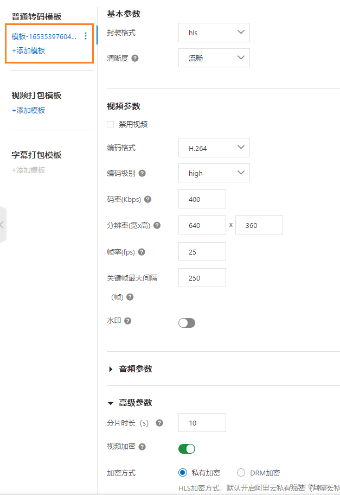Click +添加模板 under 普通转码模板
Screen dimensions: 340x495
(x=28, y=50)
